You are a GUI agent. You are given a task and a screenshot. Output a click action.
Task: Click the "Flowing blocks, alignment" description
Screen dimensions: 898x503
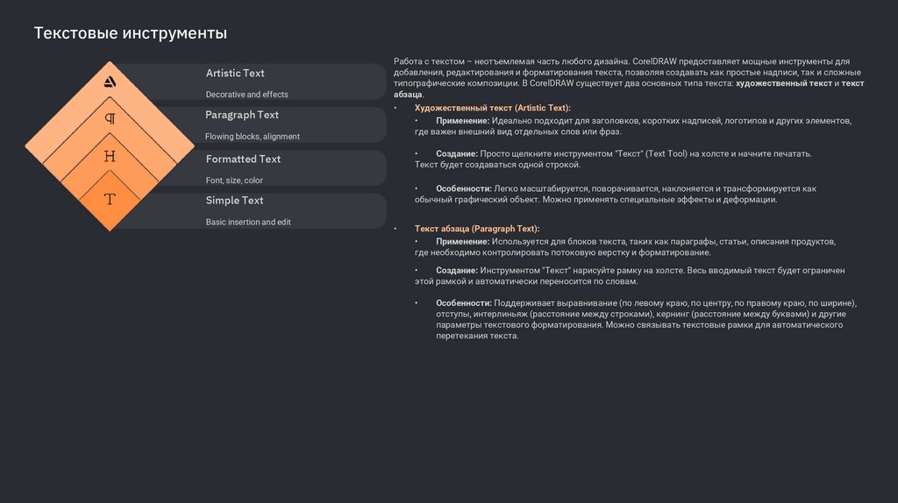(253, 137)
